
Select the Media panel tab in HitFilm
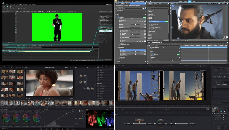(117, 4)
